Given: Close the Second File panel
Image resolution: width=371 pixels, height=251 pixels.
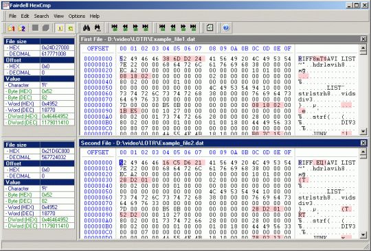Looking at the screenshot, I should tap(363, 143).
